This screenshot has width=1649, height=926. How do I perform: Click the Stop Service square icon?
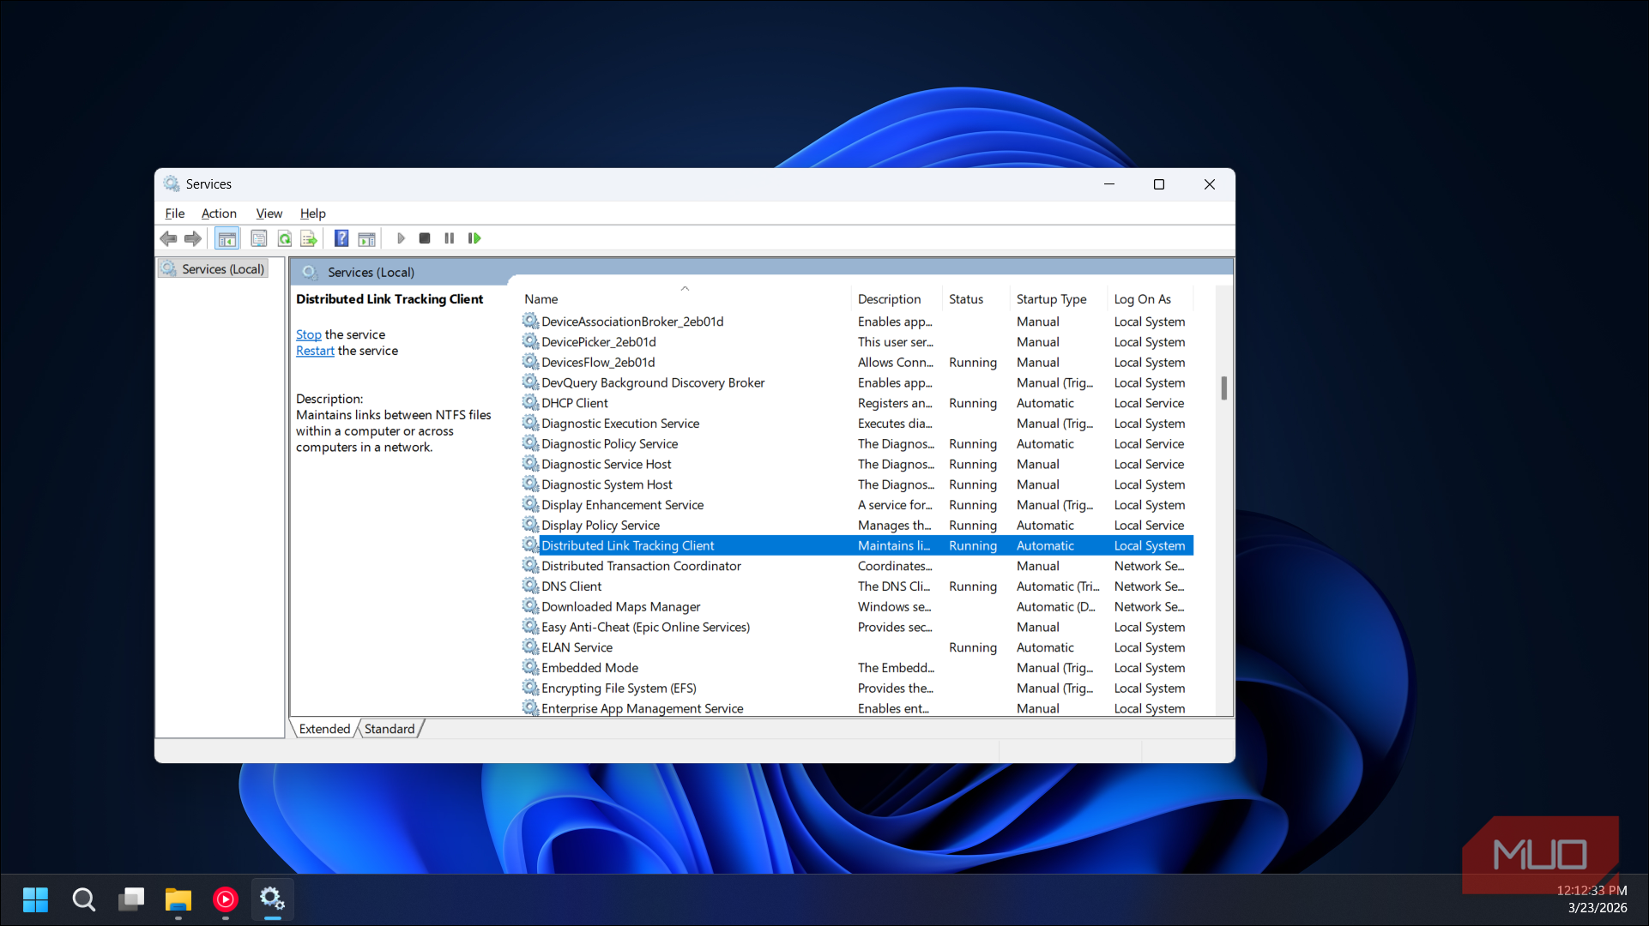point(425,238)
